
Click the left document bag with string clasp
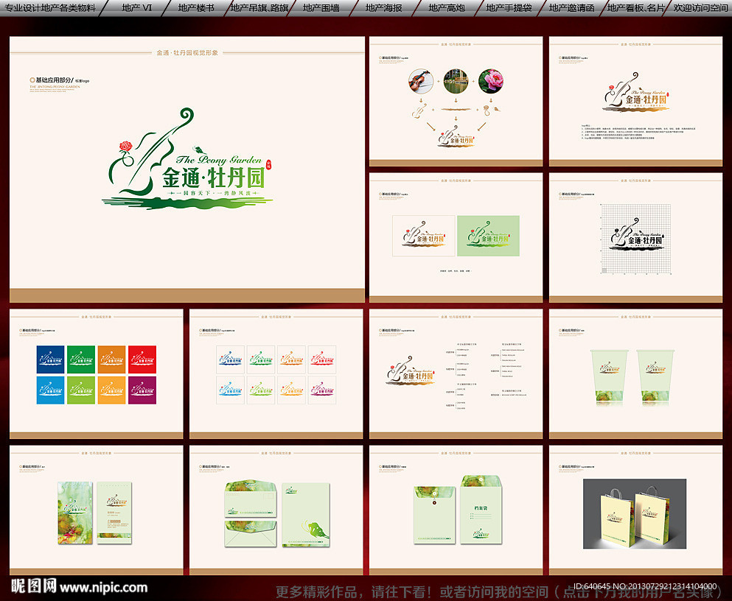(x=434, y=515)
